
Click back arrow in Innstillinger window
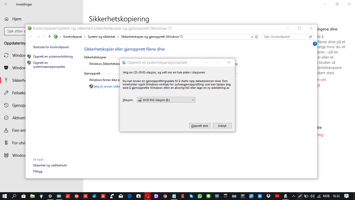(6, 4)
